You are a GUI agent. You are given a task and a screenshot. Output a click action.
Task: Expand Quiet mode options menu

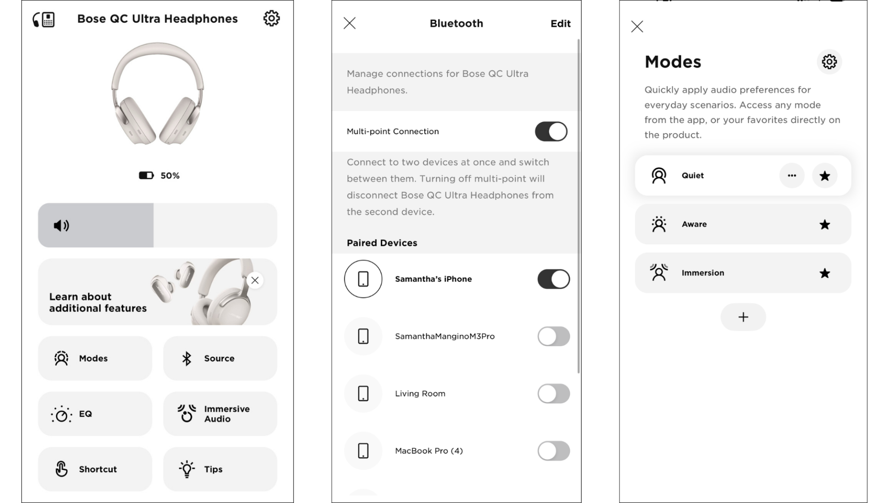coord(792,176)
